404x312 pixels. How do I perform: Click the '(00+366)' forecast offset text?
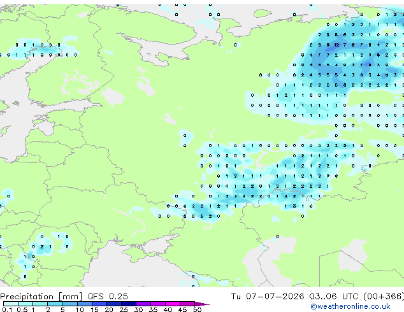(x=384, y=297)
